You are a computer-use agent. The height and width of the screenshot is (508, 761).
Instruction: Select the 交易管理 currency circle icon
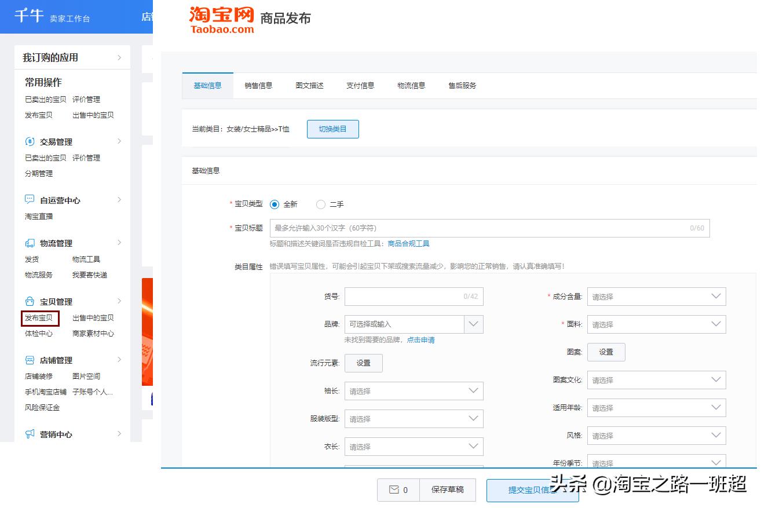click(29, 141)
